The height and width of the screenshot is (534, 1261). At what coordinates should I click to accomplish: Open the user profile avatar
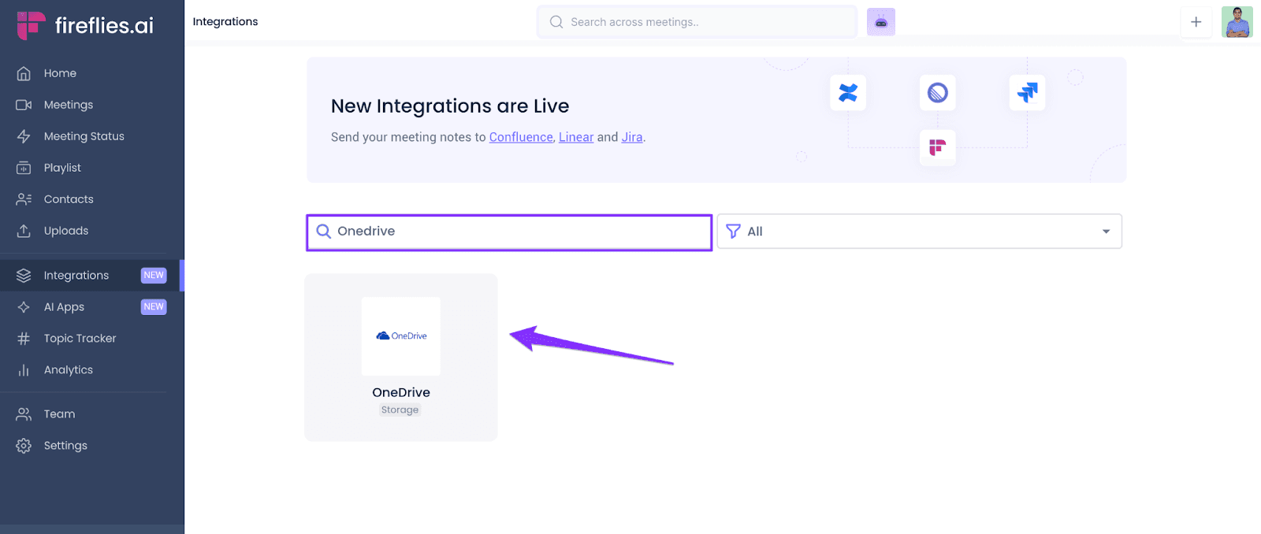point(1237,22)
